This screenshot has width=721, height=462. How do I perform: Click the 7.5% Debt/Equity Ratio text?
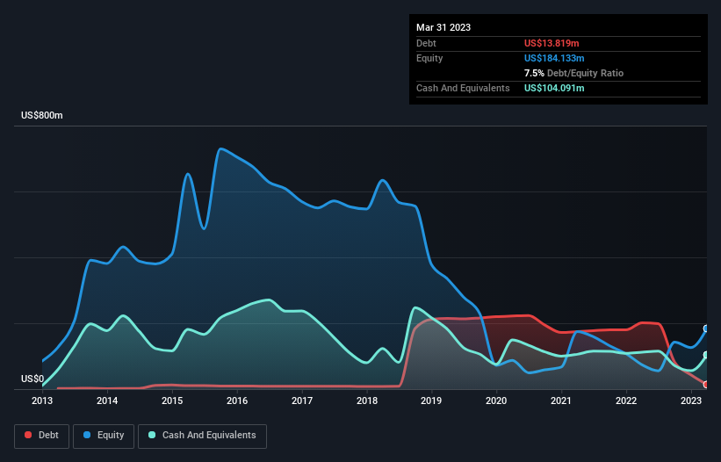point(573,73)
